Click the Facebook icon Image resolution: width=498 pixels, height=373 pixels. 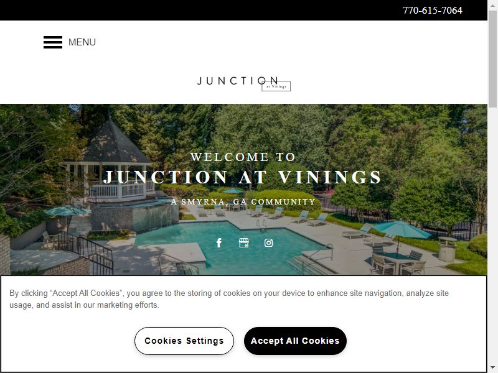(219, 243)
